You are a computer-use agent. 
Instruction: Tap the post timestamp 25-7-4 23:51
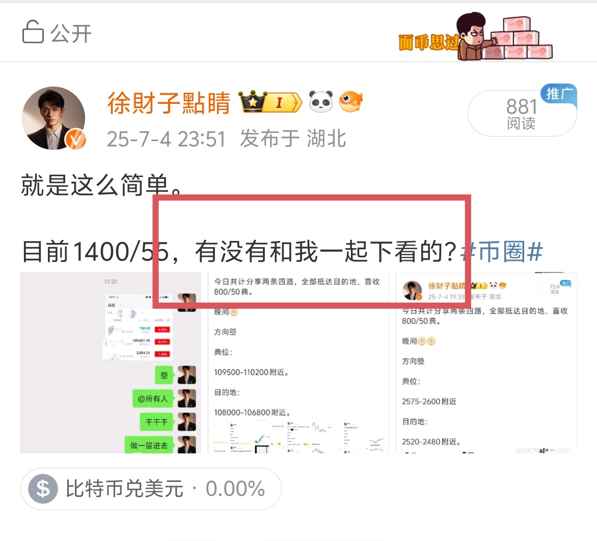point(166,139)
